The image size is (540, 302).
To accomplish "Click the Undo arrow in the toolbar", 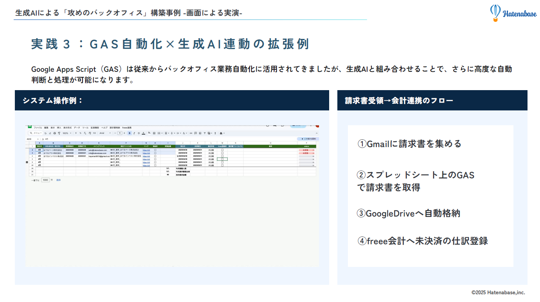I will 45,133.
